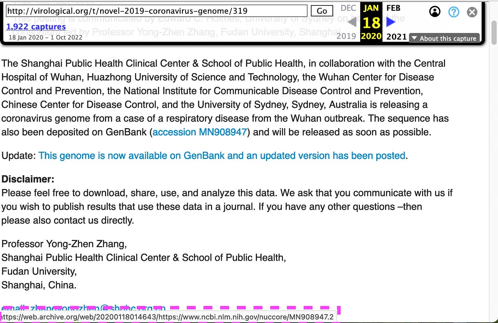Select year 2019 in the timeline

click(346, 36)
